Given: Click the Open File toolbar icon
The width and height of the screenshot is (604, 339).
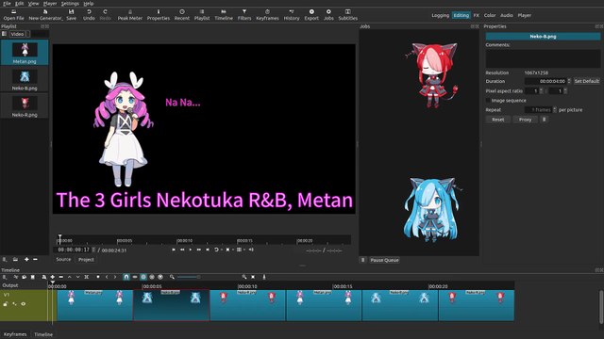Looking at the screenshot, I should (13, 15).
